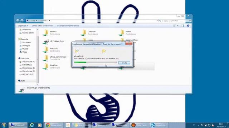The height and width of the screenshot is (128, 229).
Task: Click the orange paw taskbar app
Action: click(139, 125)
